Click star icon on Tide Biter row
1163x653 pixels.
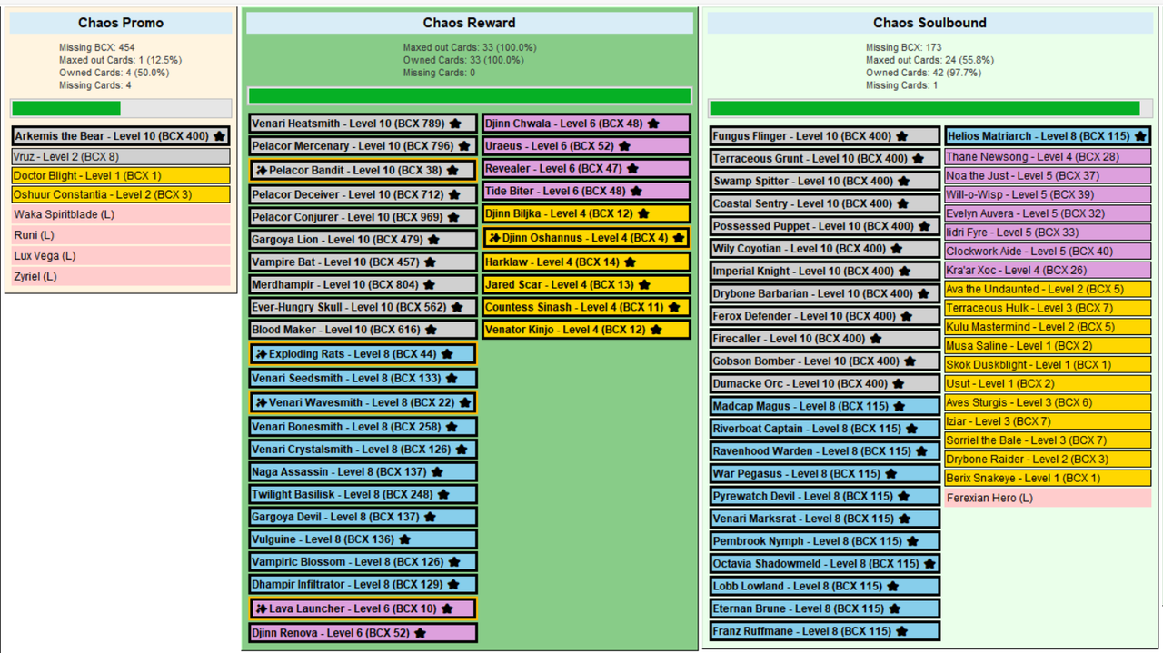click(x=637, y=192)
